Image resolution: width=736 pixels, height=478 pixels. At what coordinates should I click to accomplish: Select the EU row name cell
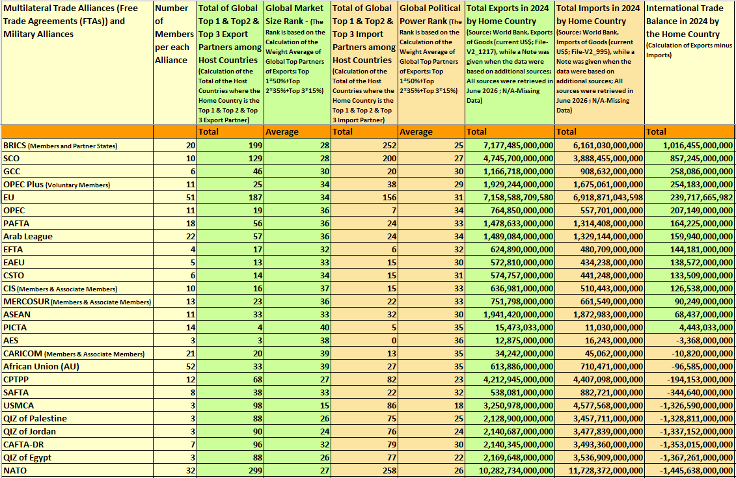pos(77,197)
